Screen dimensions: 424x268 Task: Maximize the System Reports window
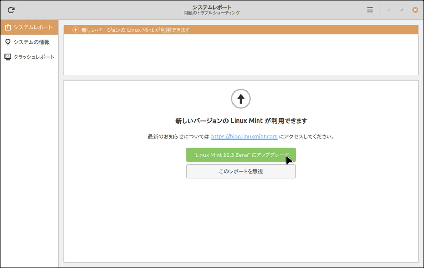tap(402, 10)
